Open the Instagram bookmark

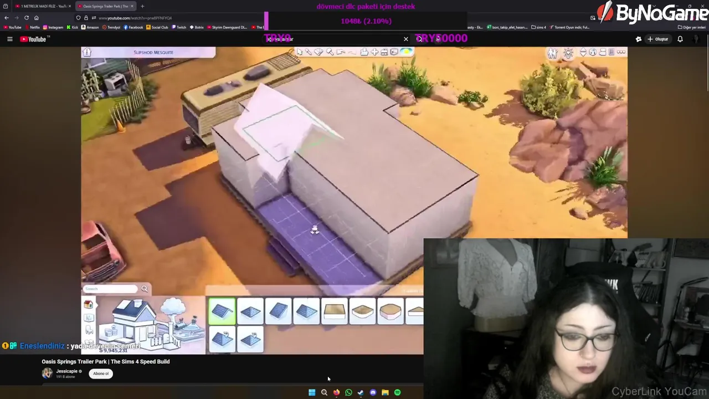pyautogui.click(x=53, y=27)
